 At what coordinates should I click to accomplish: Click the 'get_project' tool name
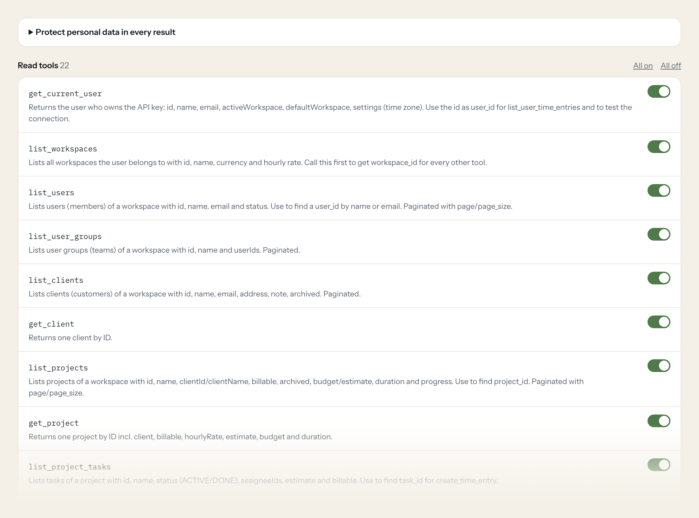pos(54,423)
